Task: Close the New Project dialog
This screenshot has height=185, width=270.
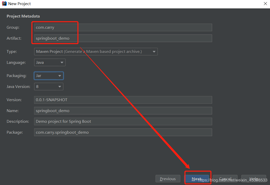Action: (265, 4)
